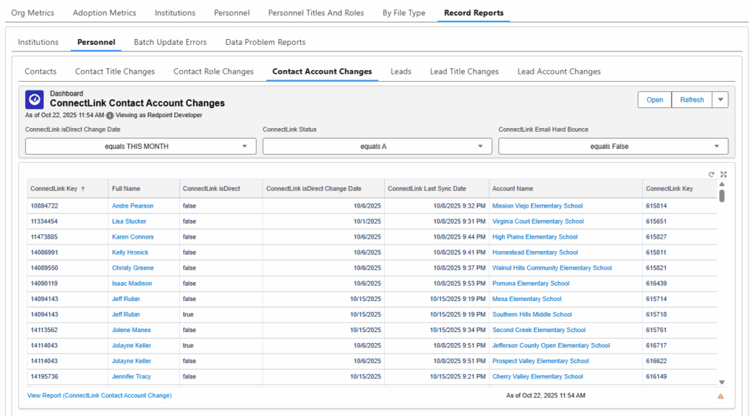Open Mission Viejo Elementary School account
Viewport: 755px width, 416px height.
(x=537, y=206)
